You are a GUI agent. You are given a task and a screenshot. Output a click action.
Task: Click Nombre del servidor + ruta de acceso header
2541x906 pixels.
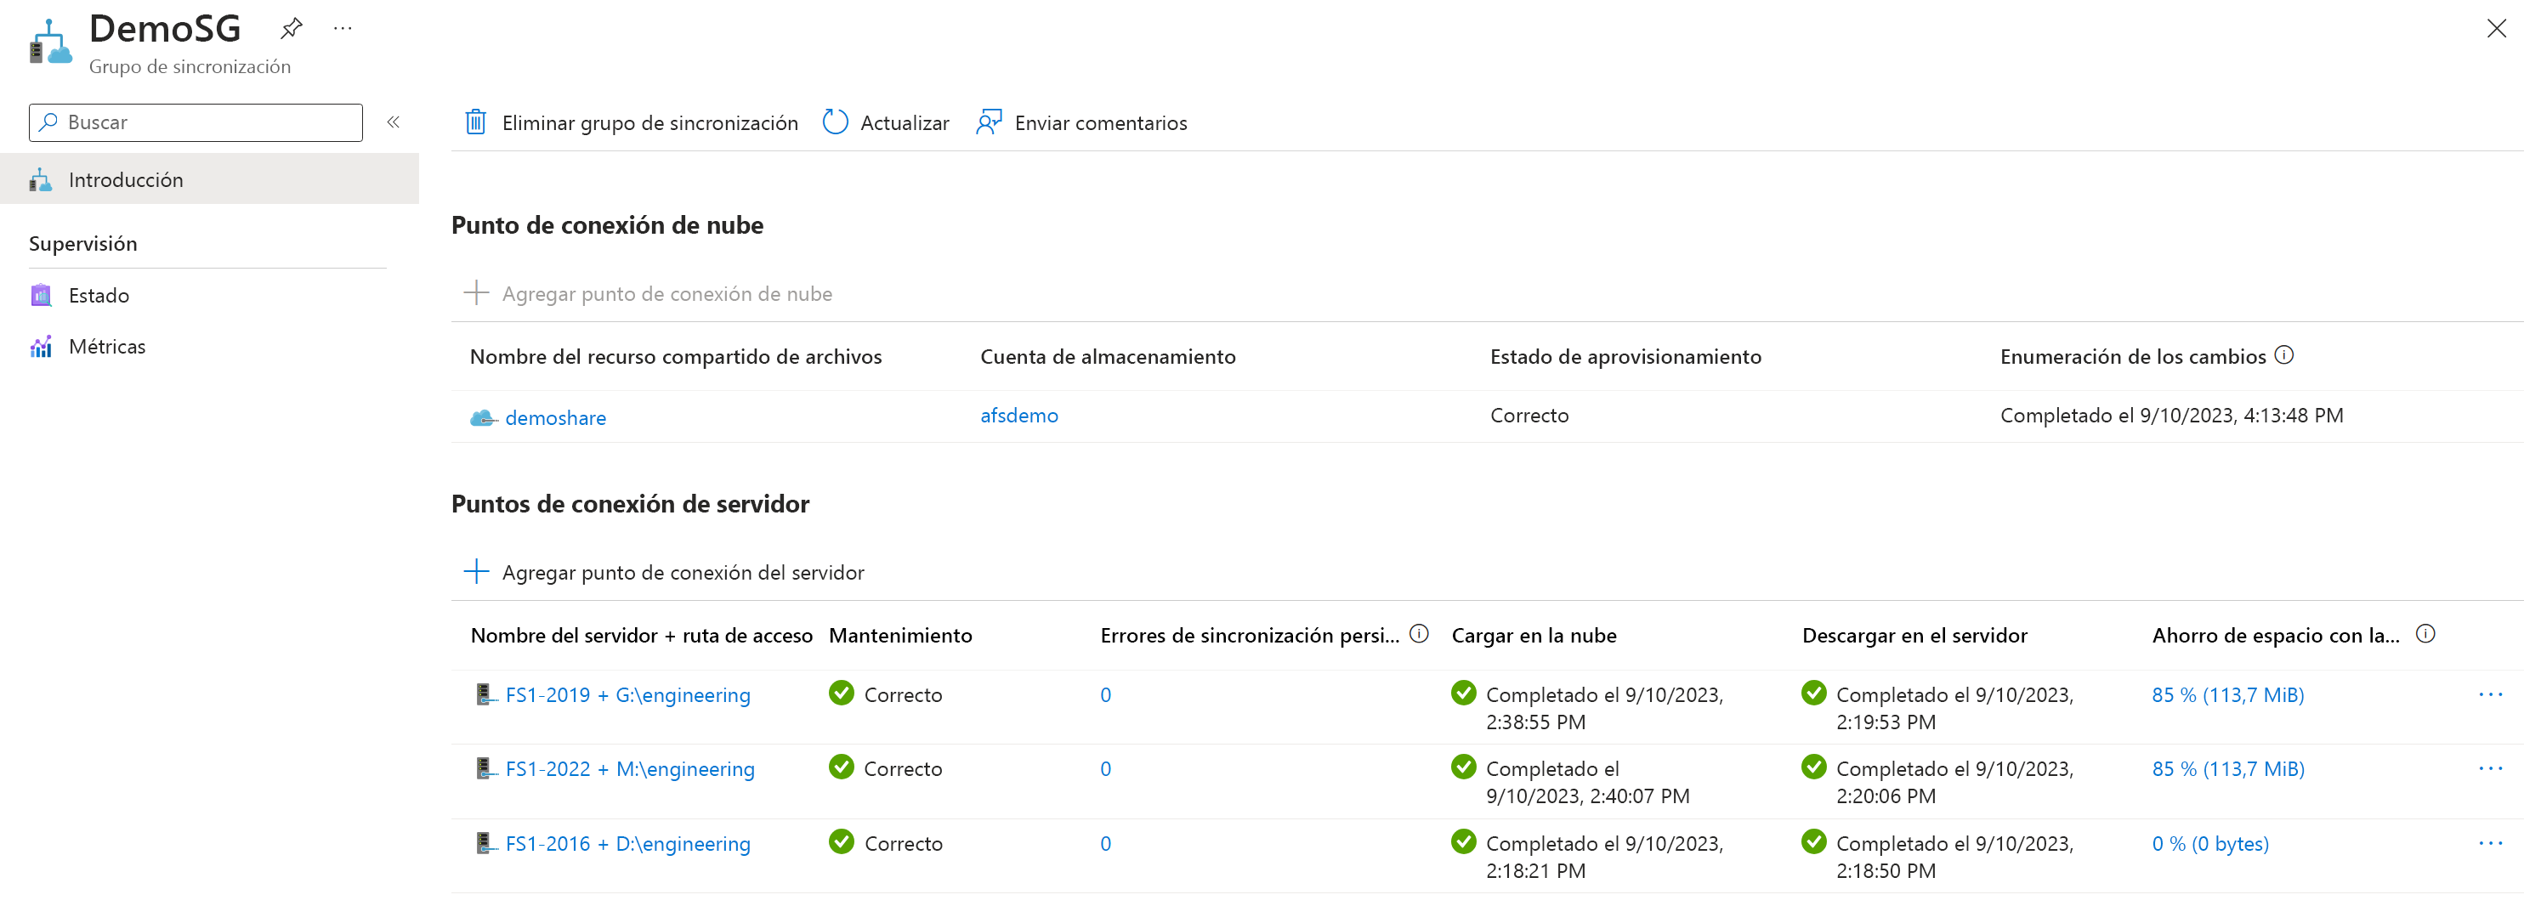(641, 635)
